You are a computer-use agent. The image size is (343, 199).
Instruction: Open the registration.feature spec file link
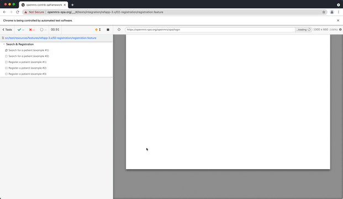click(50, 38)
